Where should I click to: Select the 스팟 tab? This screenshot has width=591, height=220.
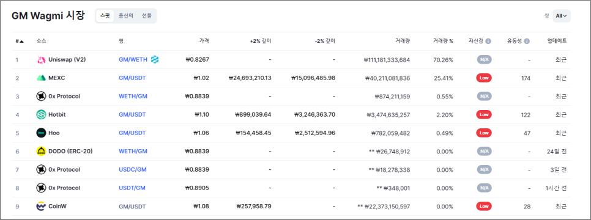105,16
